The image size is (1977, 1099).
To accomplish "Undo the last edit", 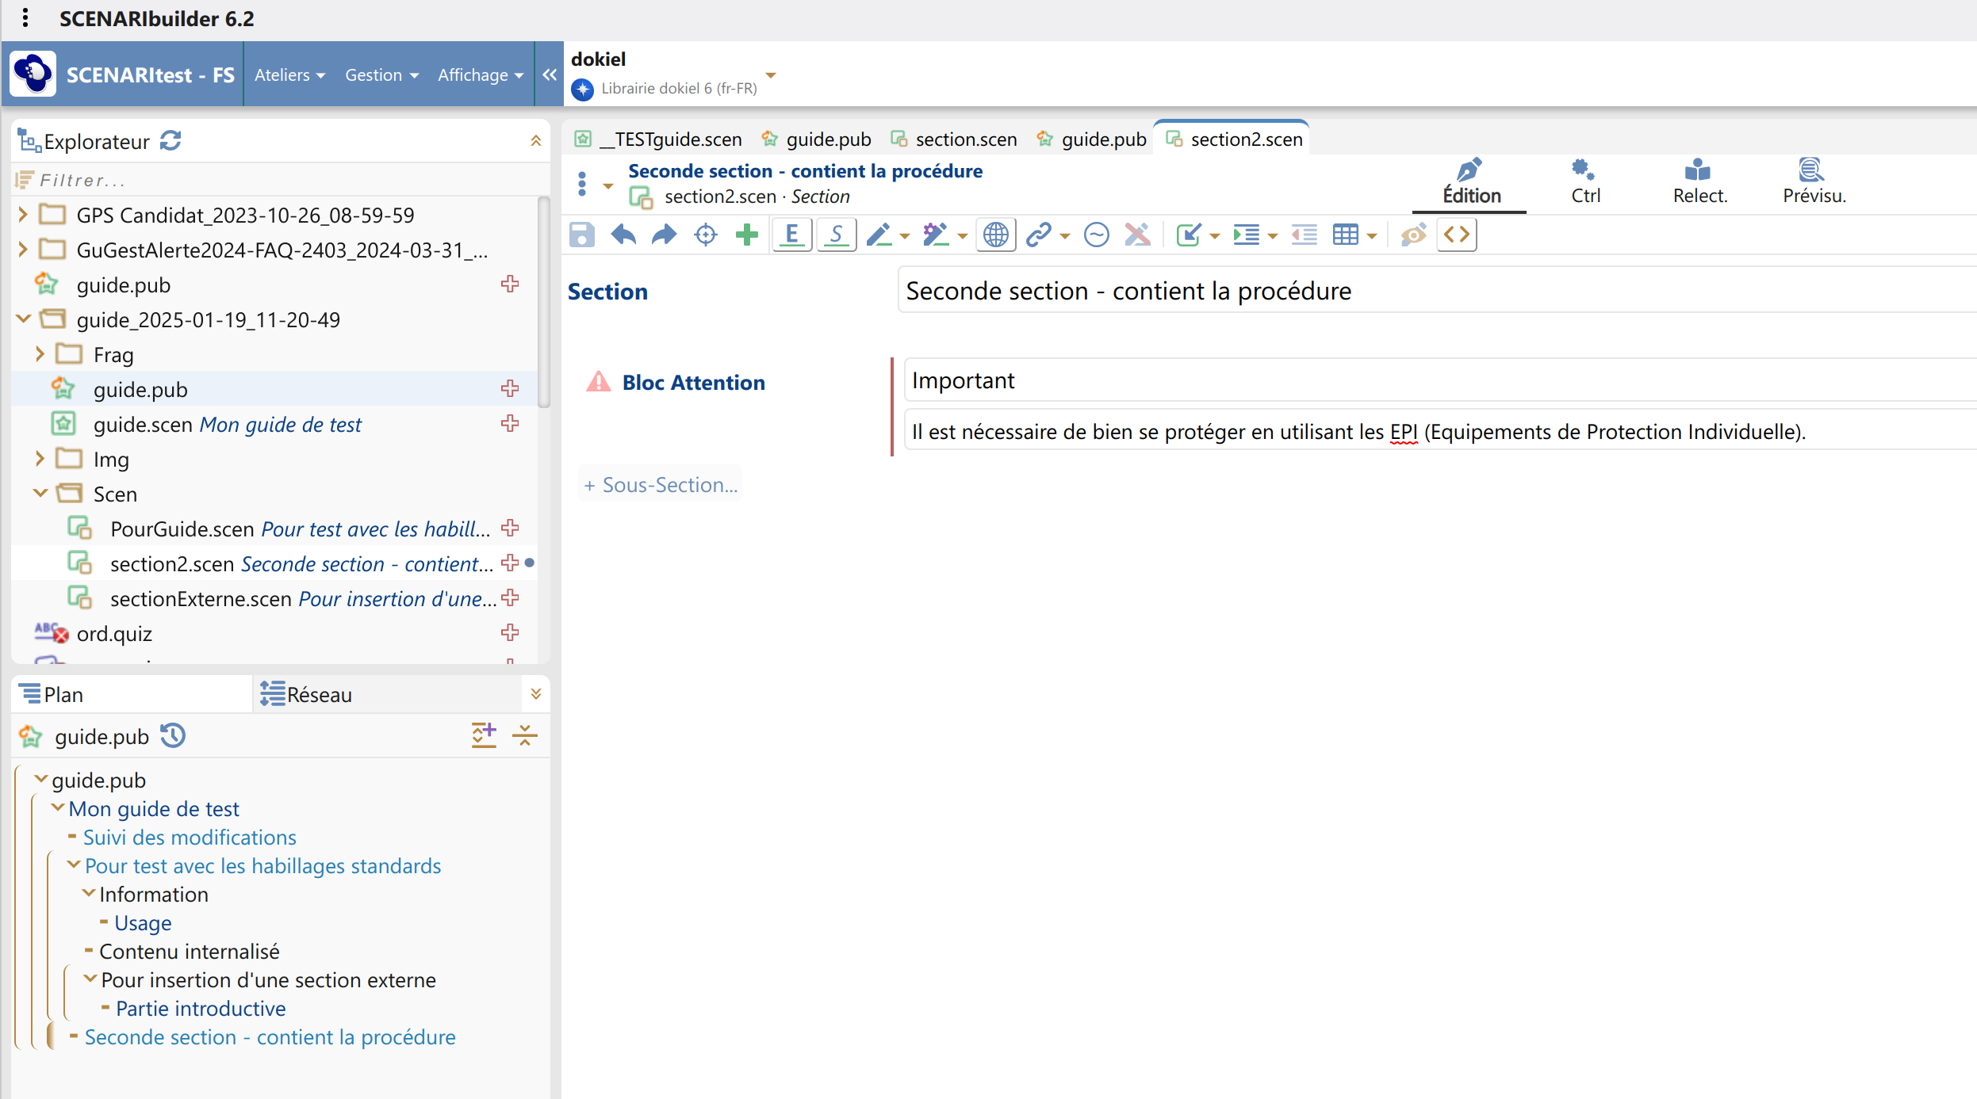I will tap(623, 235).
